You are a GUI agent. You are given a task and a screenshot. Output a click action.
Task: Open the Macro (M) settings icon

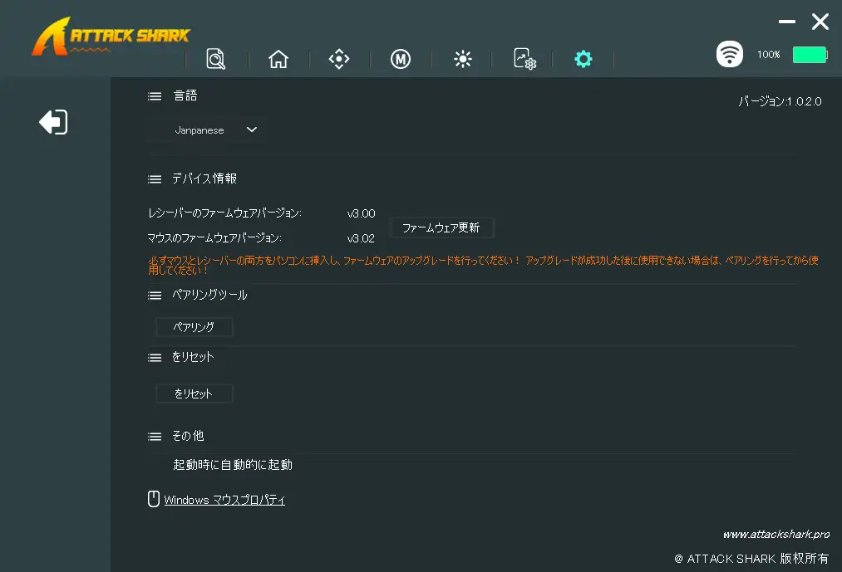pos(401,59)
